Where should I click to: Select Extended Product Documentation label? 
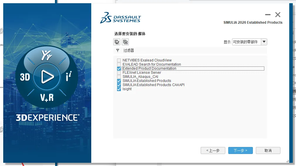coord(149,69)
